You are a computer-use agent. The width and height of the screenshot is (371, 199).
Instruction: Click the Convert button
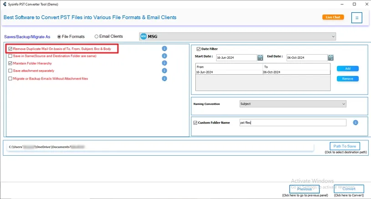click(x=349, y=189)
